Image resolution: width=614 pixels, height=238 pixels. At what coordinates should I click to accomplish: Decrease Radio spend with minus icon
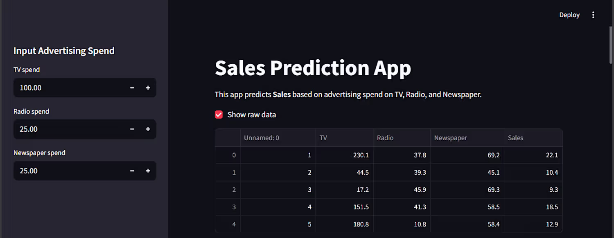[x=132, y=129]
